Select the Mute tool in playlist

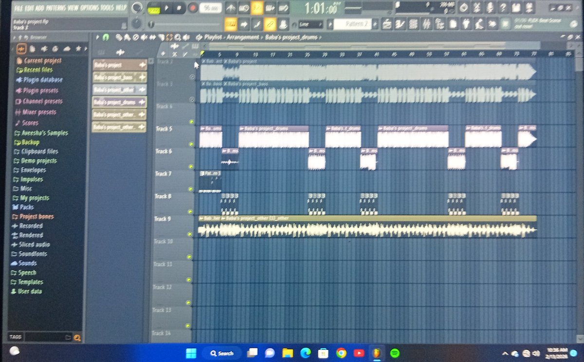144,37
